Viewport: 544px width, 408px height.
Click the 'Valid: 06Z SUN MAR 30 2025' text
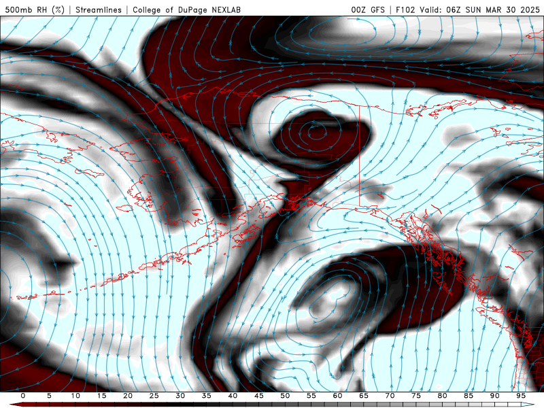click(479, 10)
